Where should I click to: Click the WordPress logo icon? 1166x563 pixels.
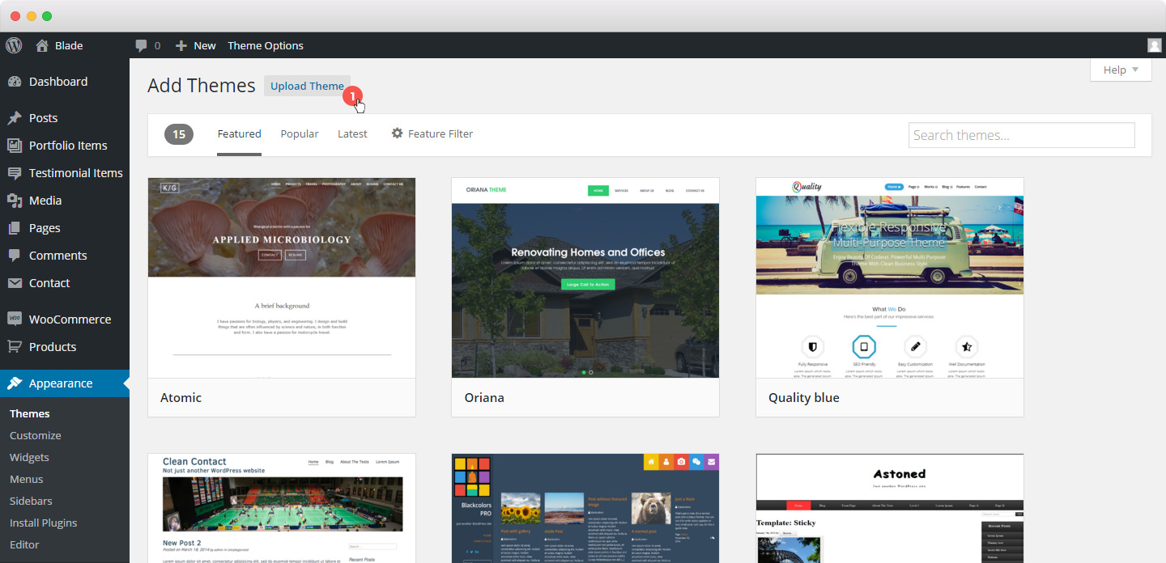click(x=14, y=45)
